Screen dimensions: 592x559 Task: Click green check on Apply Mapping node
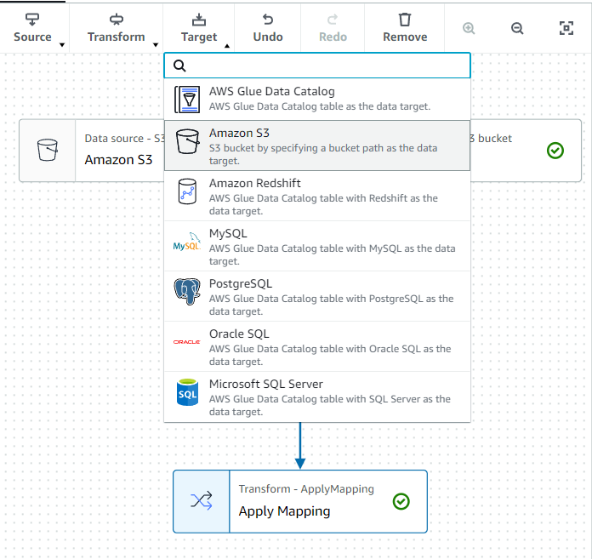pos(401,501)
